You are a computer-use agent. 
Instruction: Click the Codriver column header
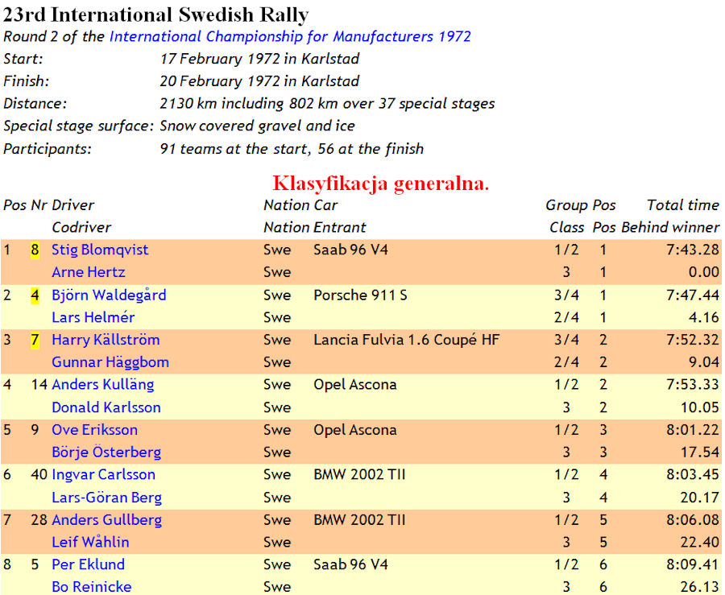(x=81, y=227)
